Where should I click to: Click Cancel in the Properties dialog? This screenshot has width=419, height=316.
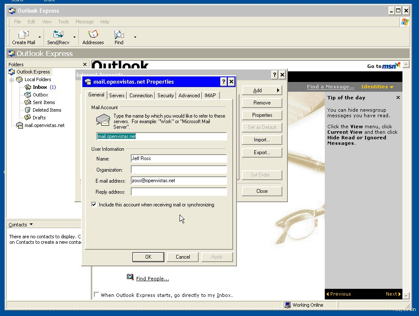(x=183, y=257)
